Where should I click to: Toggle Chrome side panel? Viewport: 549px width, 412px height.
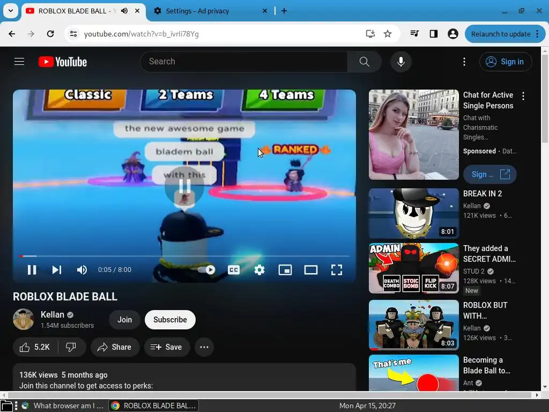tap(433, 34)
